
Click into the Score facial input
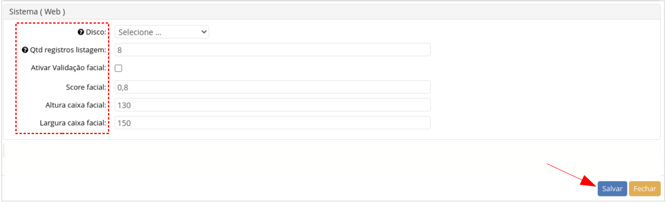[x=272, y=87]
